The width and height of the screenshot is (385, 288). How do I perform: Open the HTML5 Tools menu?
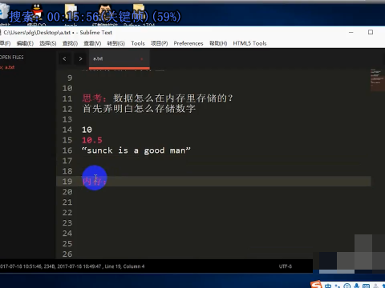pos(249,43)
